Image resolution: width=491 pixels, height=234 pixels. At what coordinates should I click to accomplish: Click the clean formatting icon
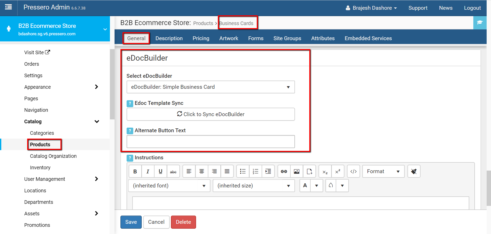pyautogui.click(x=414, y=171)
